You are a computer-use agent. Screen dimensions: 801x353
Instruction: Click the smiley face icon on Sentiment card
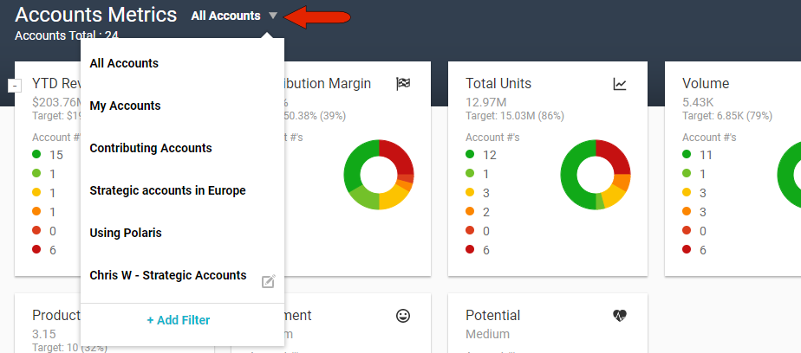coord(403,316)
